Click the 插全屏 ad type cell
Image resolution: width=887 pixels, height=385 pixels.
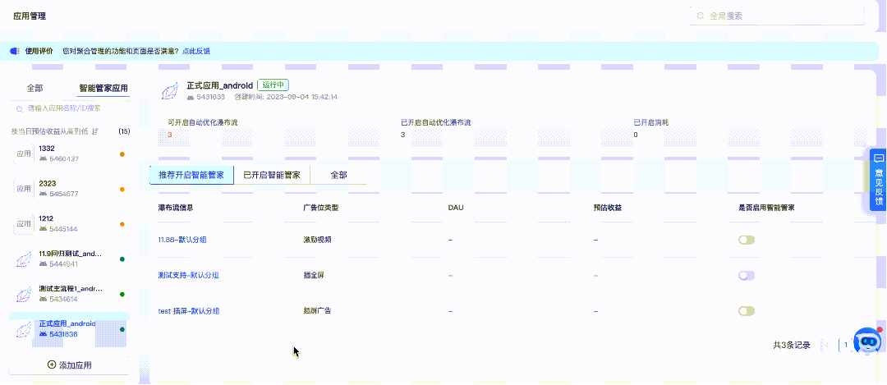pyautogui.click(x=314, y=275)
